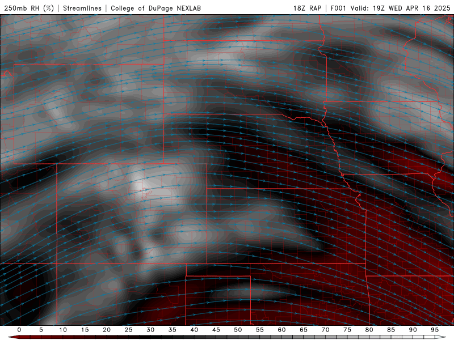This screenshot has height=340, width=454.
Task: Click the '20' scale label
Action: pos(107,330)
